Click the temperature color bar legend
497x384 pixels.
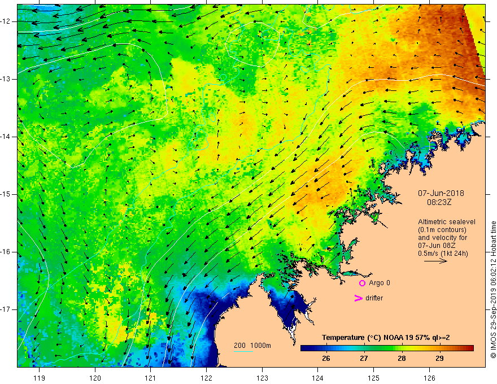click(387, 348)
